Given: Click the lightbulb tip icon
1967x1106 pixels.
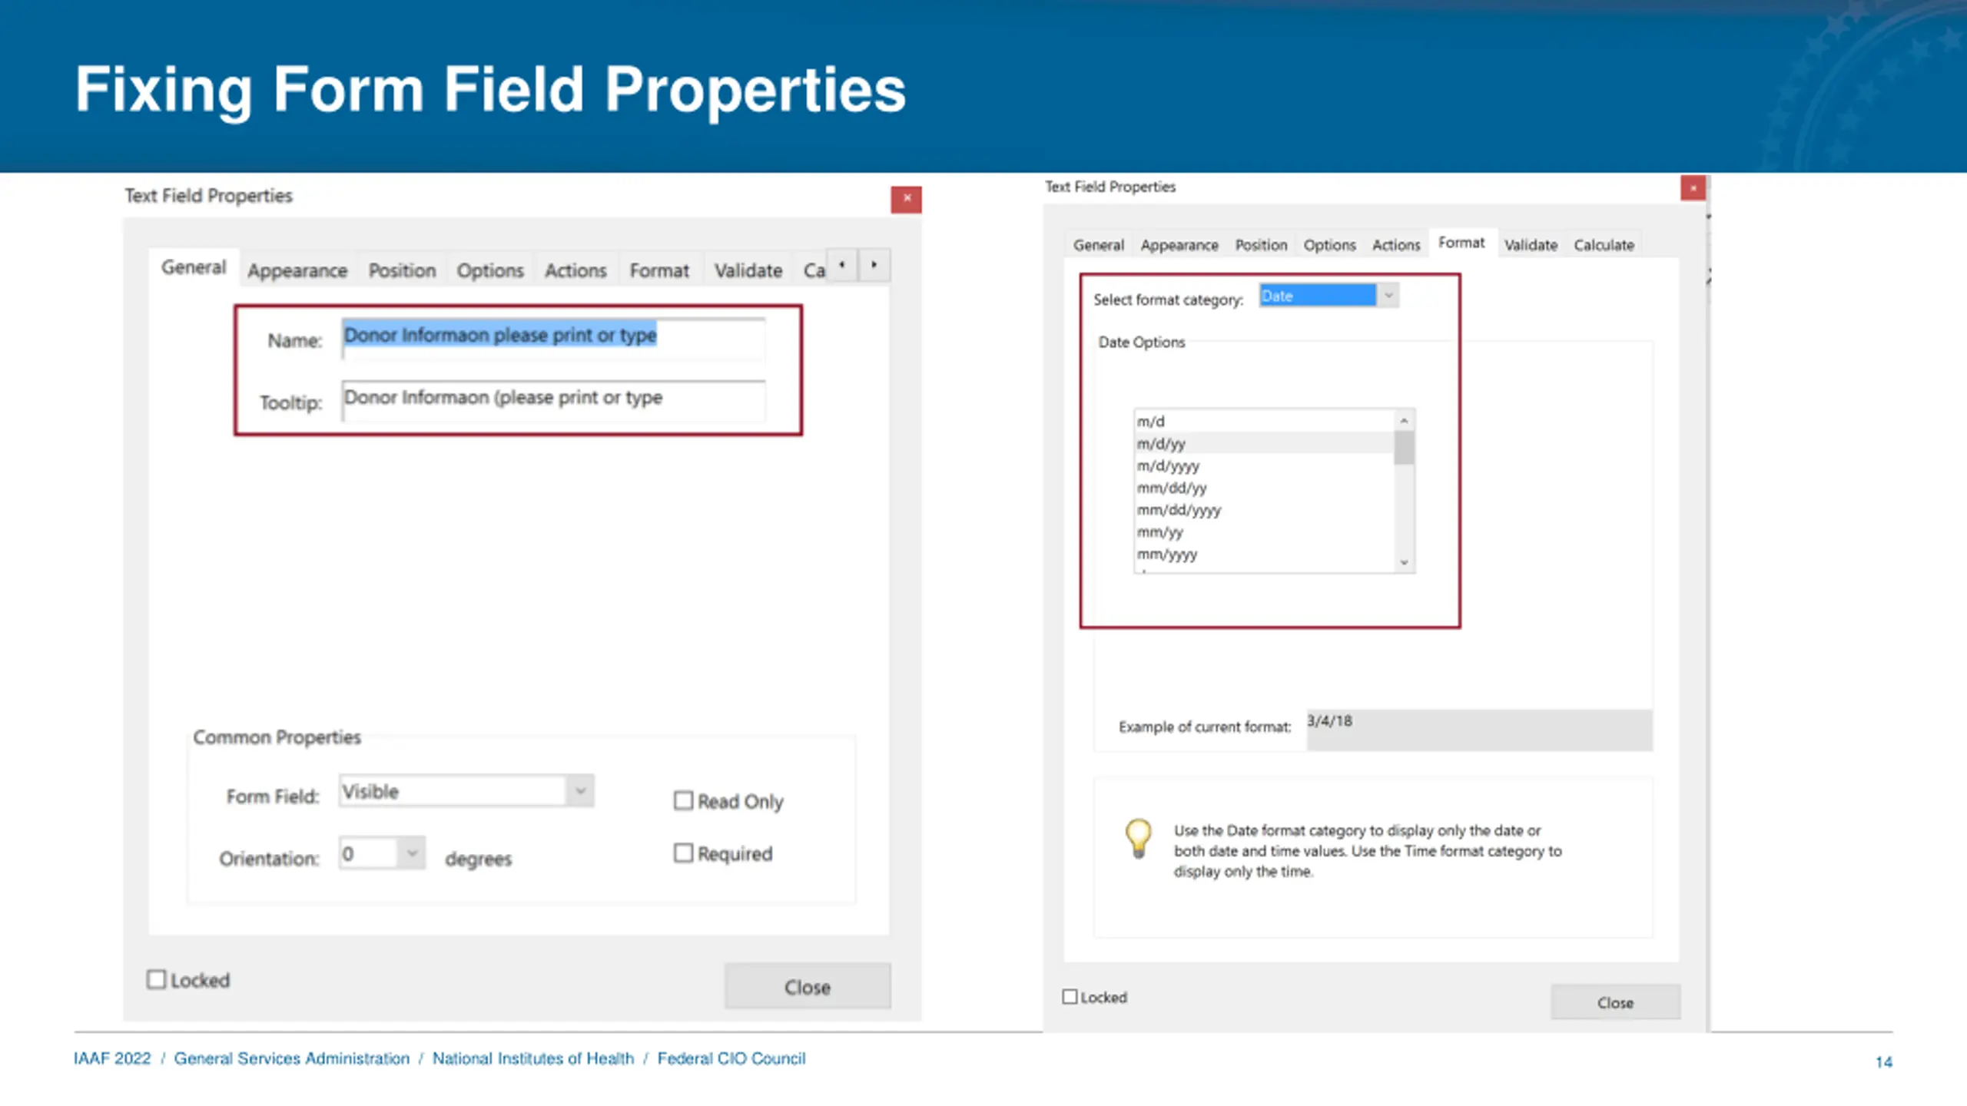Looking at the screenshot, I should coord(1138,838).
